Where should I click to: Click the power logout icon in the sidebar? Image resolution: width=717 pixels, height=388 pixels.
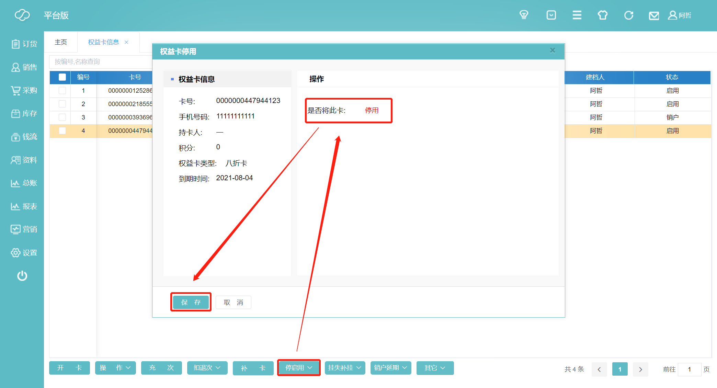click(x=22, y=276)
